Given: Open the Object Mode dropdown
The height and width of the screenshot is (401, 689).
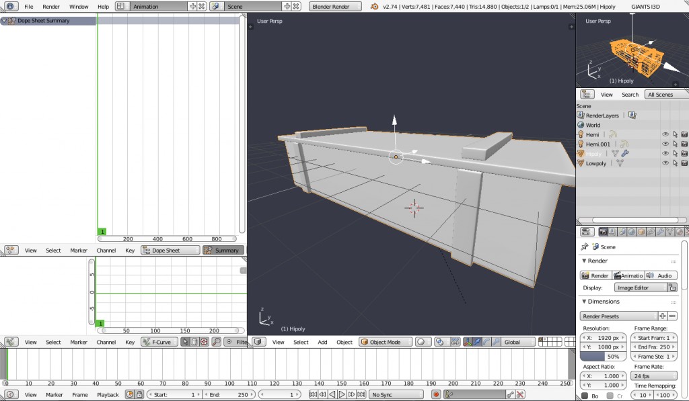Looking at the screenshot, I should coord(385,341).
